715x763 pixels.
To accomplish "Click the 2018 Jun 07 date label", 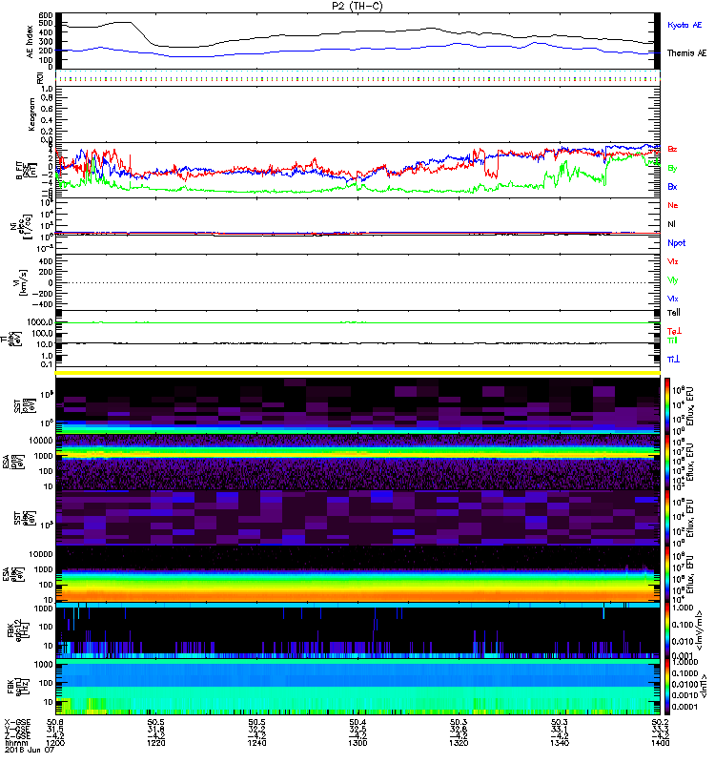I will tap(30, 750).
